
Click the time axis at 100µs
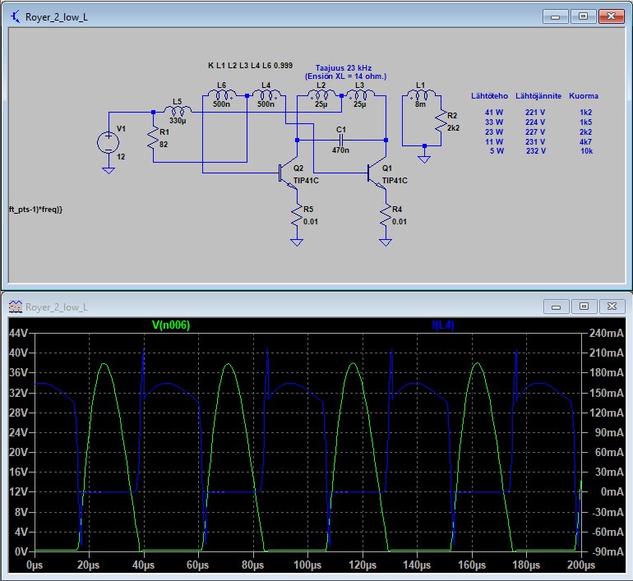[307, 566]
